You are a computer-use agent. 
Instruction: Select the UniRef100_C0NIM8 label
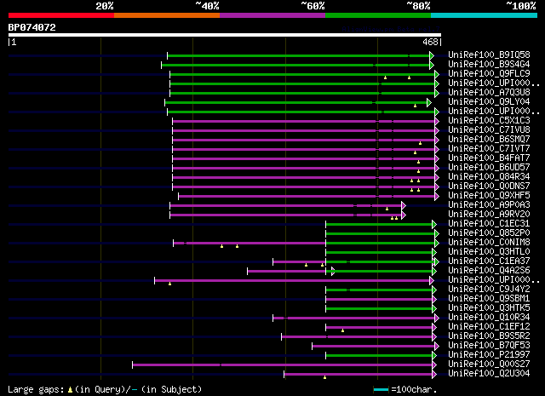pyautogui.click(x=489, y=243)
